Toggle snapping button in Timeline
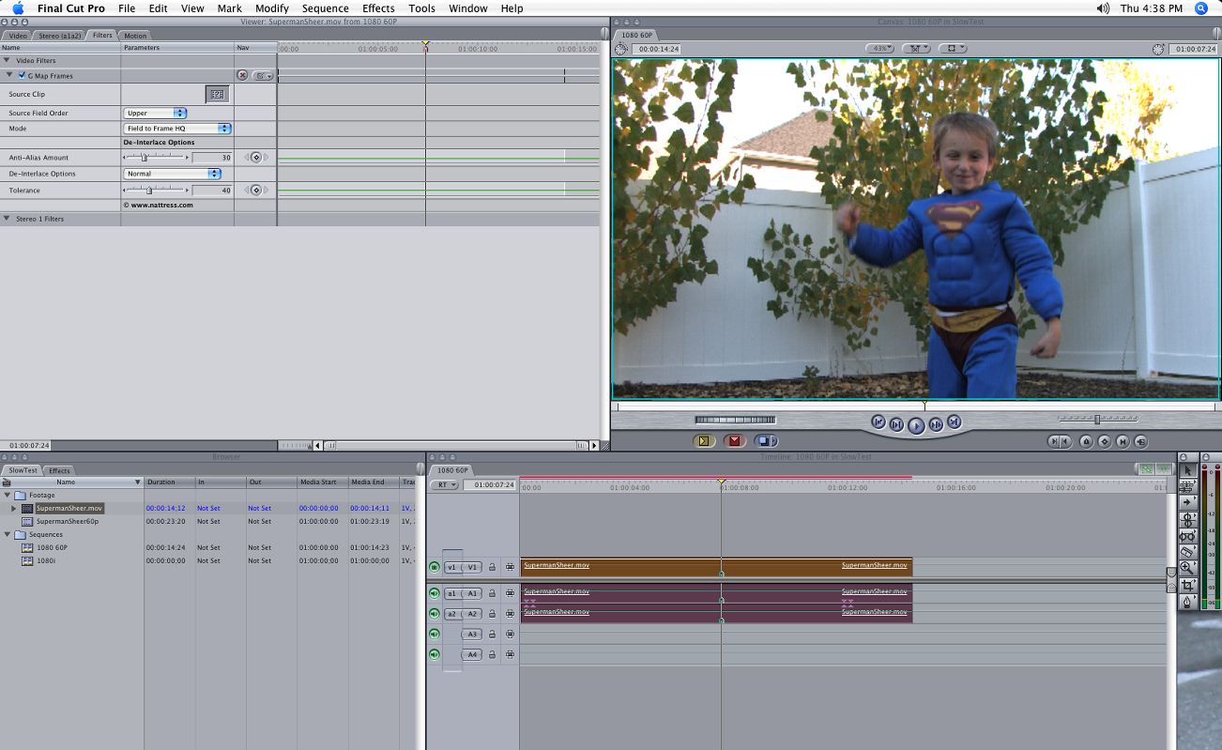This screenshot has width=1222, height=750. coord(1164,469)
